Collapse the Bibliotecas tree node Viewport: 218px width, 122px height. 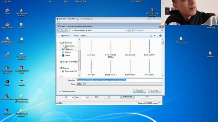[x=59, y=43]
